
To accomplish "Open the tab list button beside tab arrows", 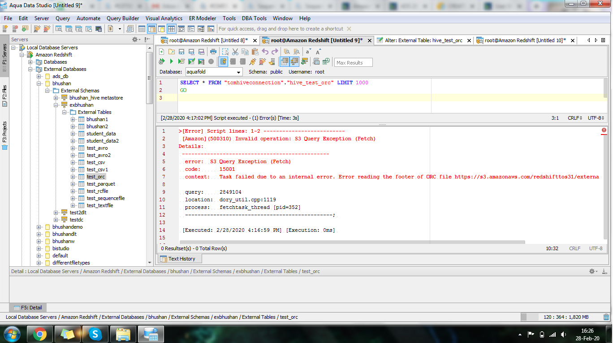I will click(x=604, y=40).
